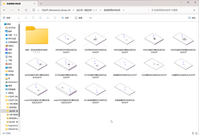
Task: Open 坚果云 in sidebar
Action: (x=10, y=46)
